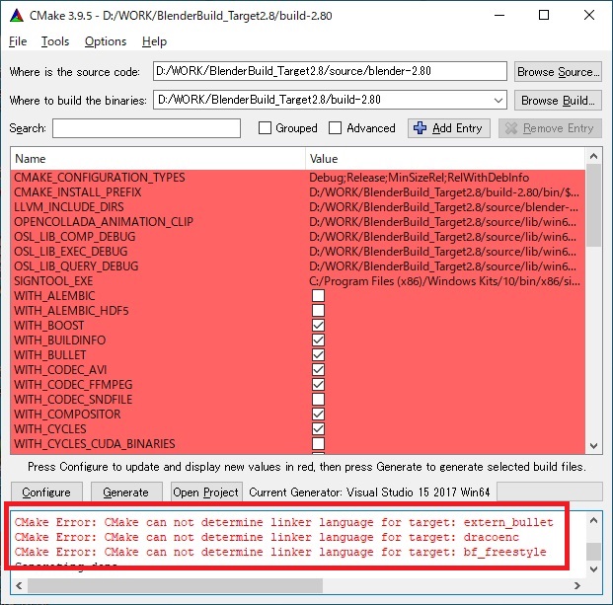613x605 pixels.
Task: Click the CMake logo icon in title bar
Action: pyautogui.click(x=17, y=16)
